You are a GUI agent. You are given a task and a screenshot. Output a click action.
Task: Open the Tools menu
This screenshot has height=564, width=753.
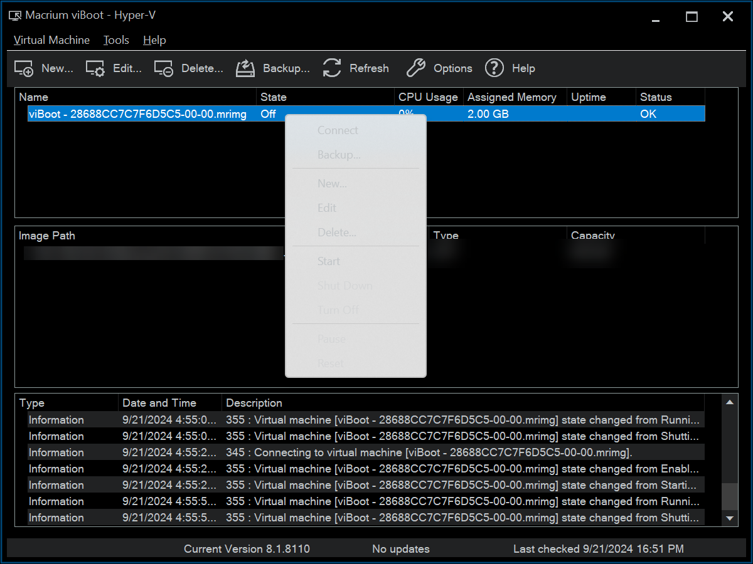tap(116, 40)
